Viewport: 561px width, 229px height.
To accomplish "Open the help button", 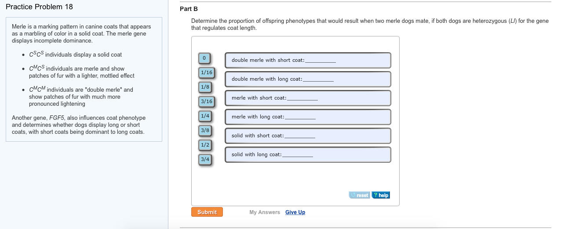I will pyautogui.click(x=381, y=195).
